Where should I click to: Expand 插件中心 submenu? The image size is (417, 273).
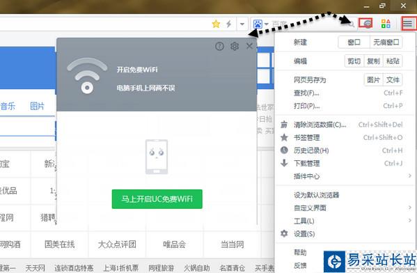[x=345, y=176]
